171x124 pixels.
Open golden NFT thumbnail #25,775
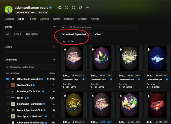tap(74, 105)
